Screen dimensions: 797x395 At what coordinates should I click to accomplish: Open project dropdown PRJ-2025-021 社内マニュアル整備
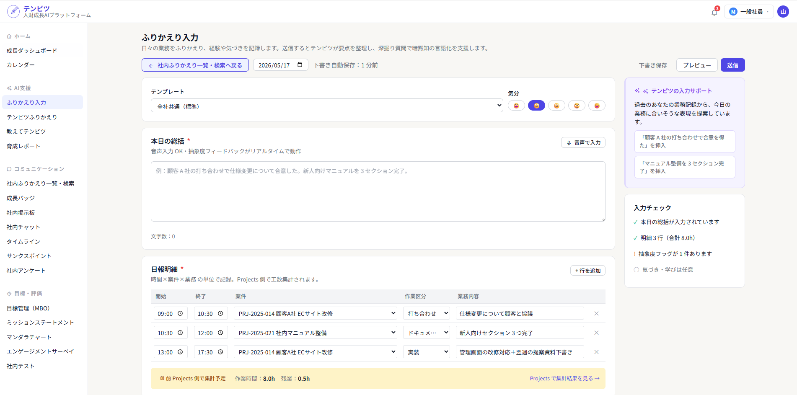pos(315,333)
